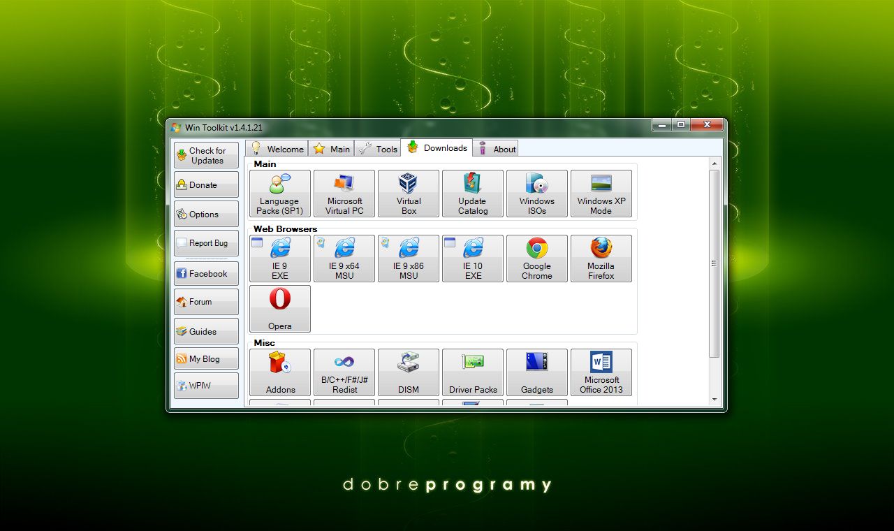Open My Blog button
This screenshot has width=894, height=531.
(x=206, y=359)
